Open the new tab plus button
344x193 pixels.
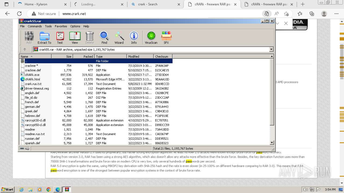click(303, 4)
